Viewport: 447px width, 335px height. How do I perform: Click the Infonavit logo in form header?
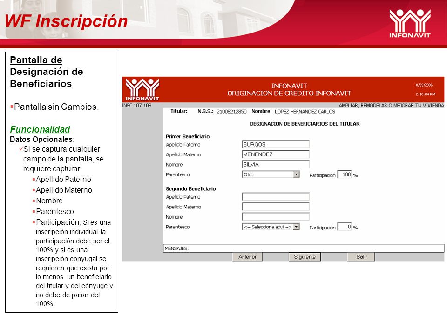142,89
